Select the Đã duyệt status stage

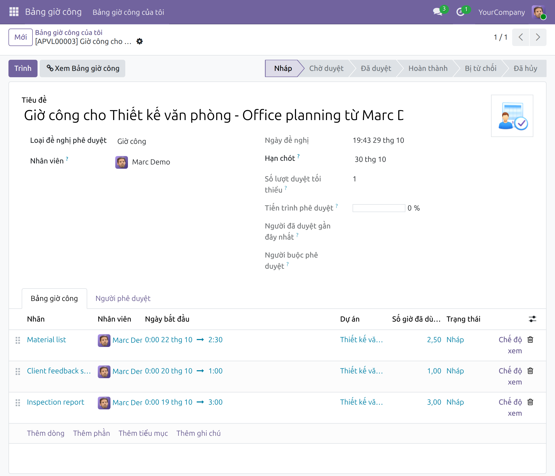[376, 68]
